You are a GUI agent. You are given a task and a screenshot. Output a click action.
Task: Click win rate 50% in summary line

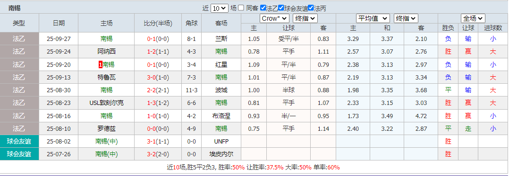pyautogui.click(x=238, y=167)
